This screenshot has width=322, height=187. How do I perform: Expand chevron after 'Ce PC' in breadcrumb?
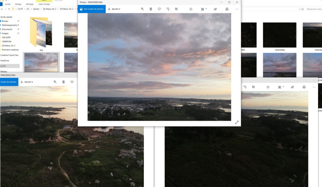25,9
